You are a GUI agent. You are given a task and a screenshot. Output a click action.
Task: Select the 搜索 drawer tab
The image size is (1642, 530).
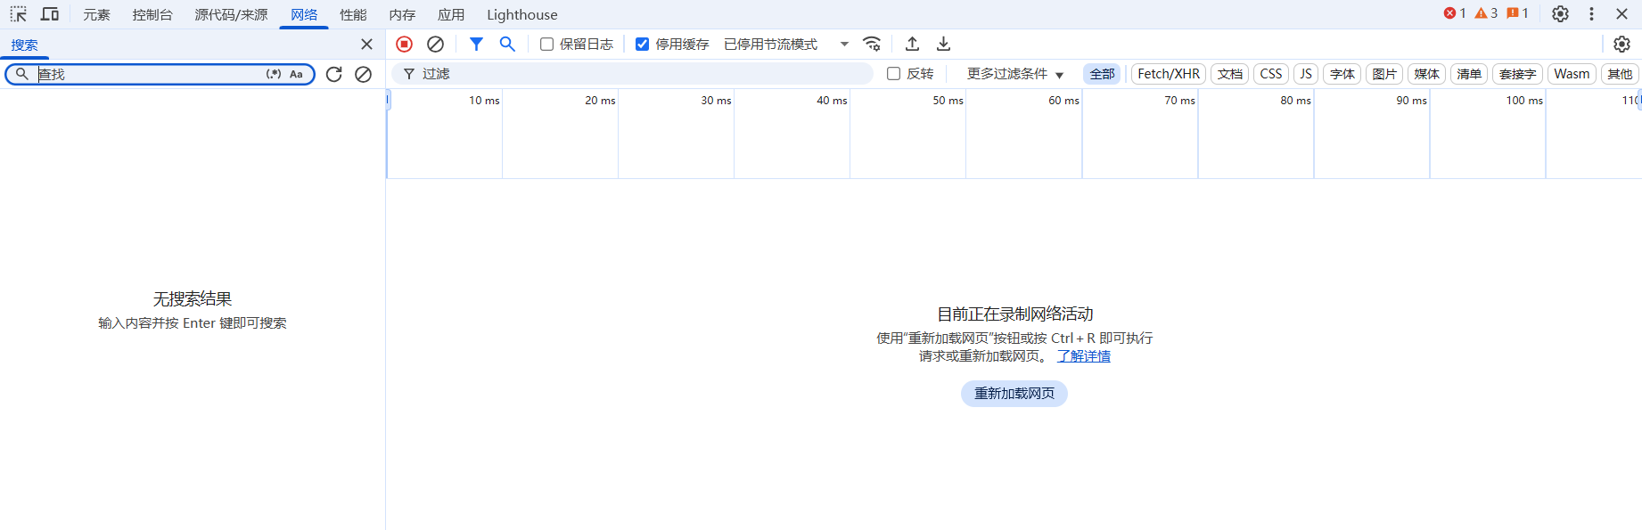(24, 45)
